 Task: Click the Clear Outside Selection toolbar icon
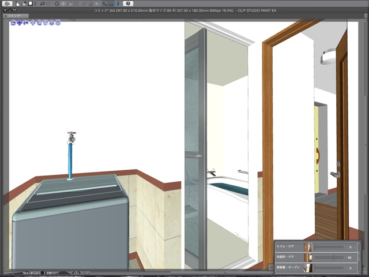pos(63,4)
